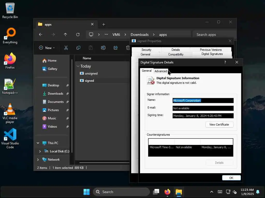Open Security tab in signed Properties
Viewport: 265px width, 198px height.
146,50
